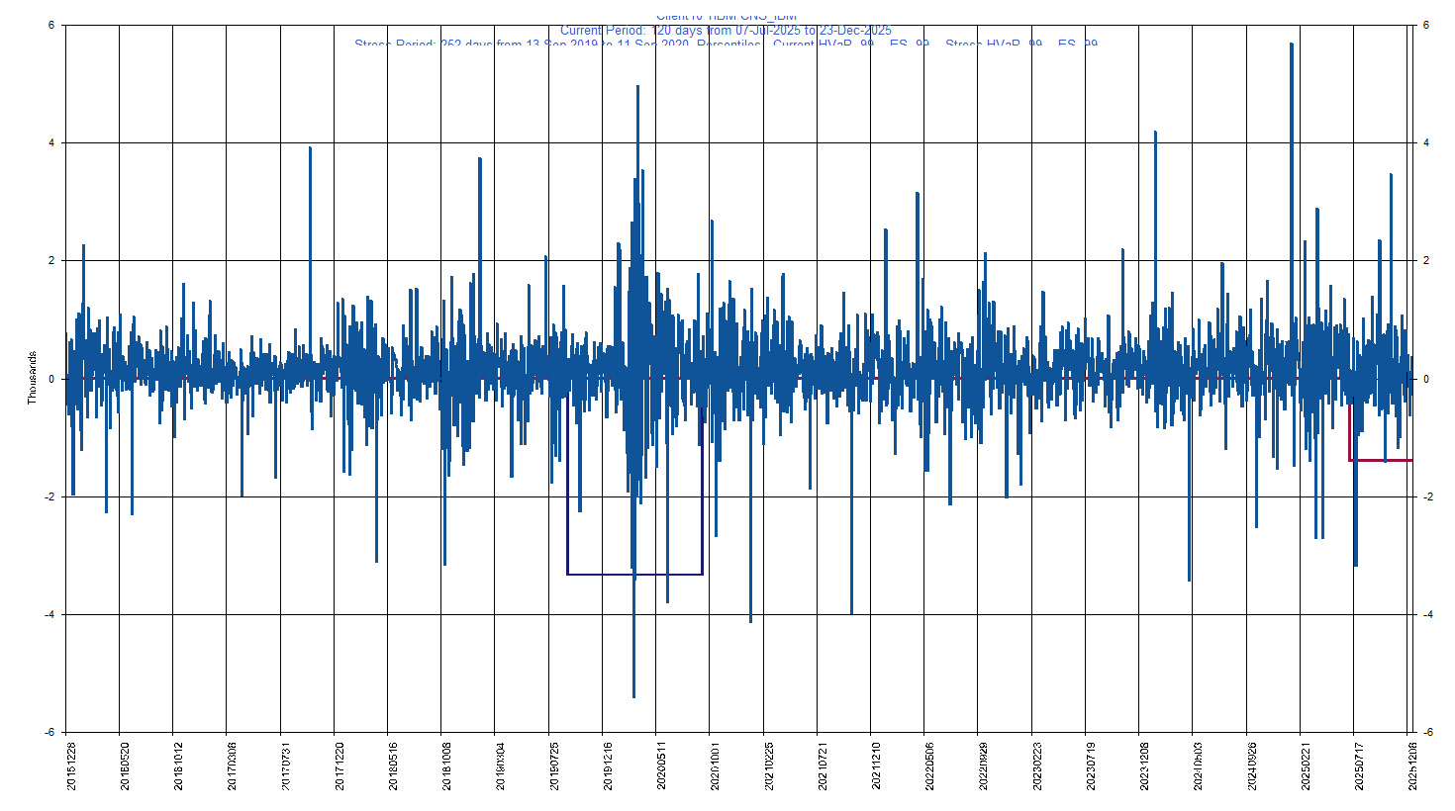
Task: Click the dark blue stress period box outline
Action: click(x=633, y=574)
